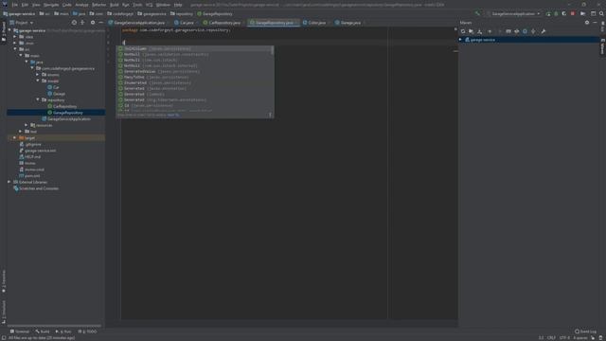Switch to Car.java editor tab
Image resolution: width=606 pixels, height=341 pixels.
point(185,23)
